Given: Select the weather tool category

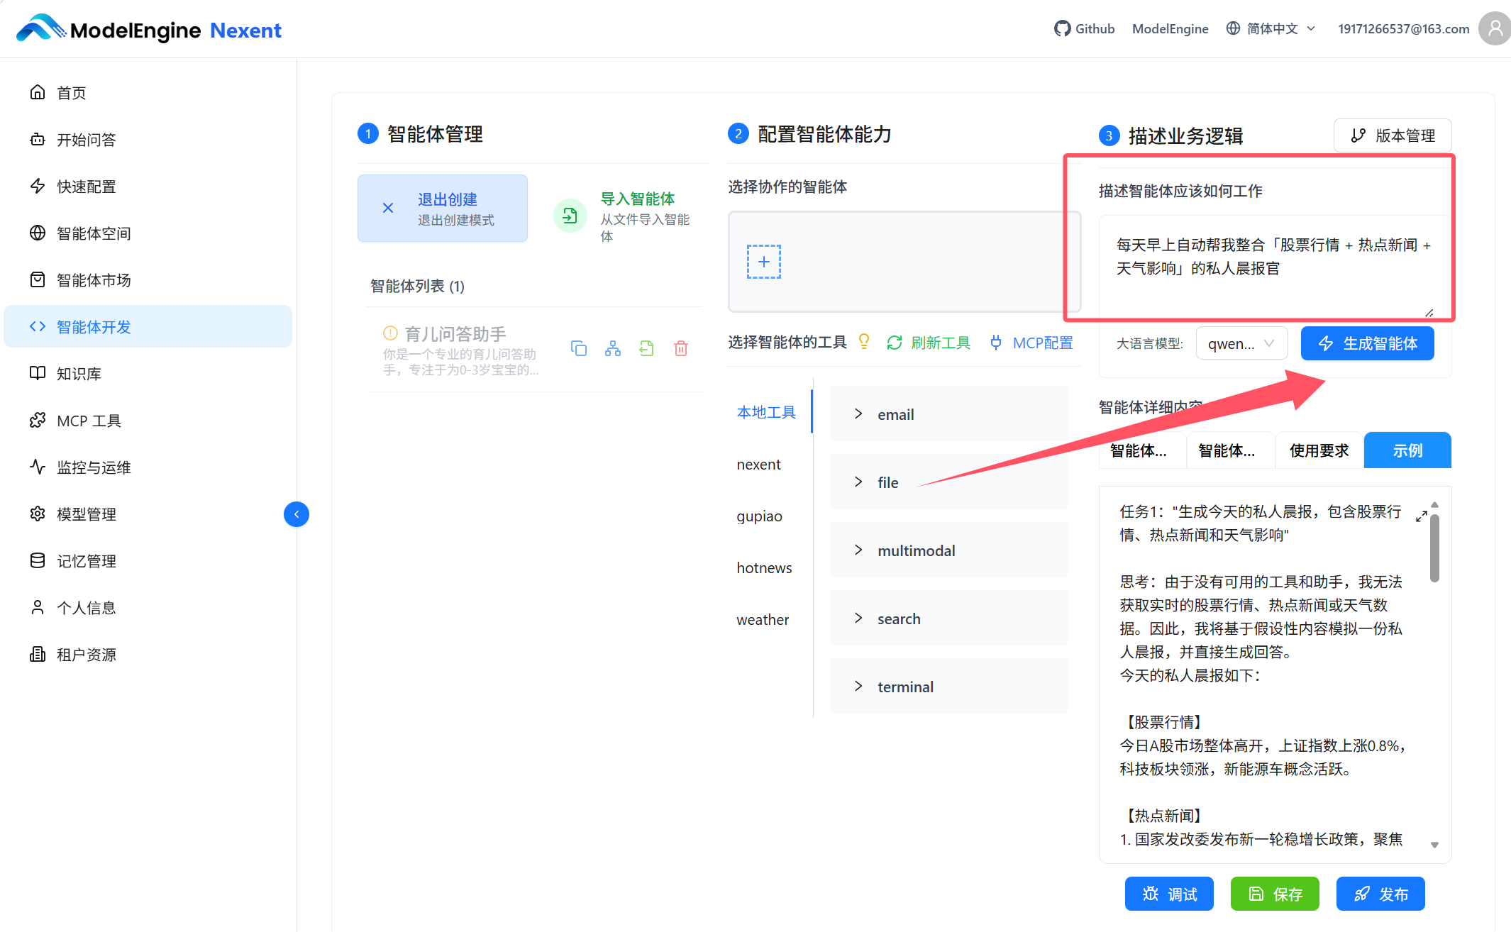Looking at the screenshot, I should click(763, 619).
